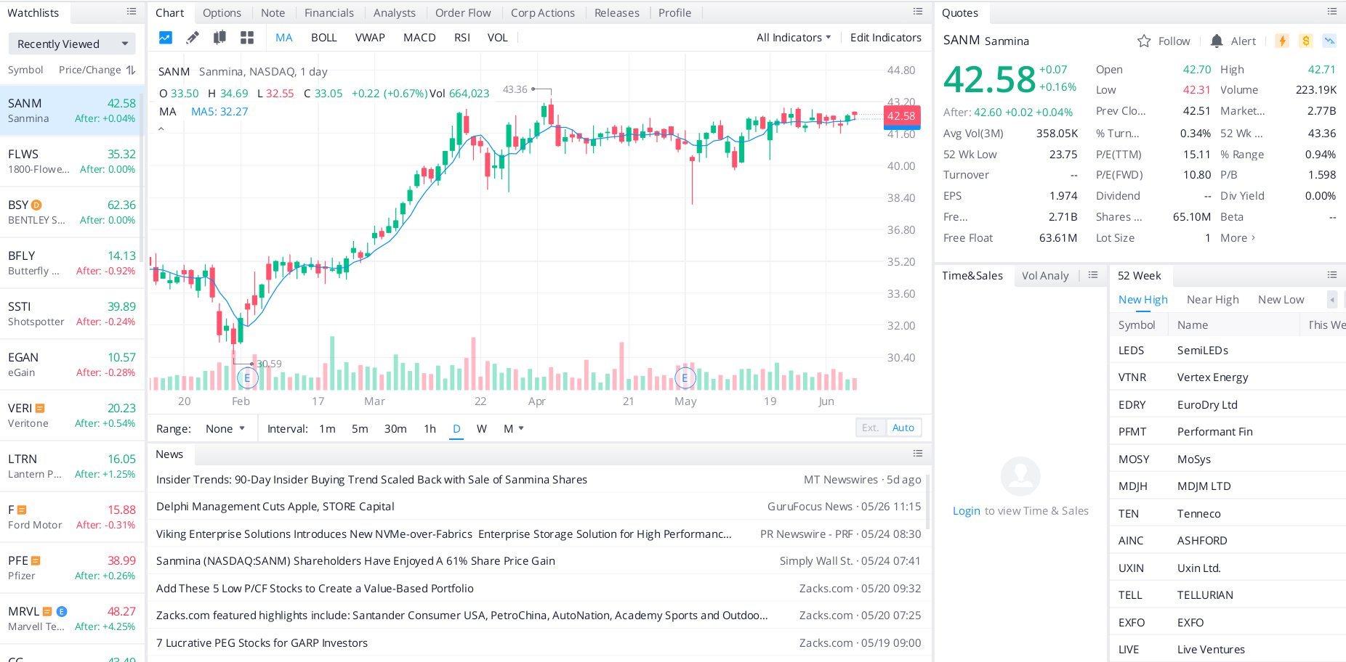
Task: Open Watchlists panel menu icon
Action: point(132,12)
